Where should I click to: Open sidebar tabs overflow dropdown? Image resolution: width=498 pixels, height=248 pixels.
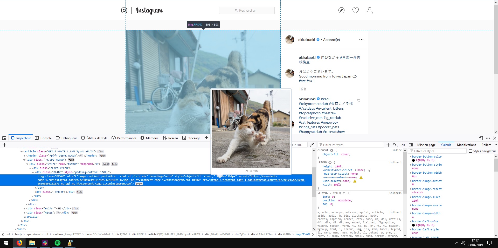coord(496,145)
